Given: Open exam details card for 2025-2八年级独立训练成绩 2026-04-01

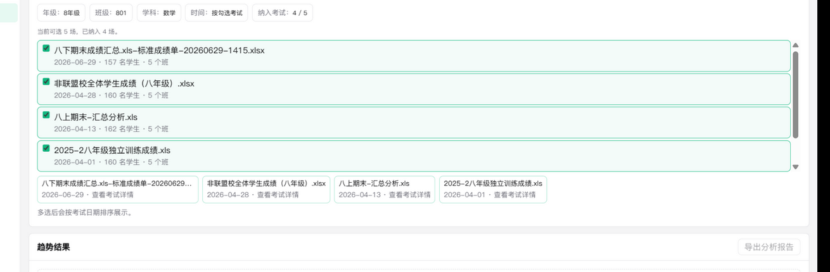Looking at the screenshot, I should point(493,189).
